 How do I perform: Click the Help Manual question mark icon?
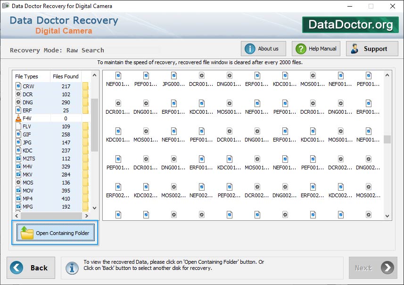pyautogui.click(x=301, y=49)
